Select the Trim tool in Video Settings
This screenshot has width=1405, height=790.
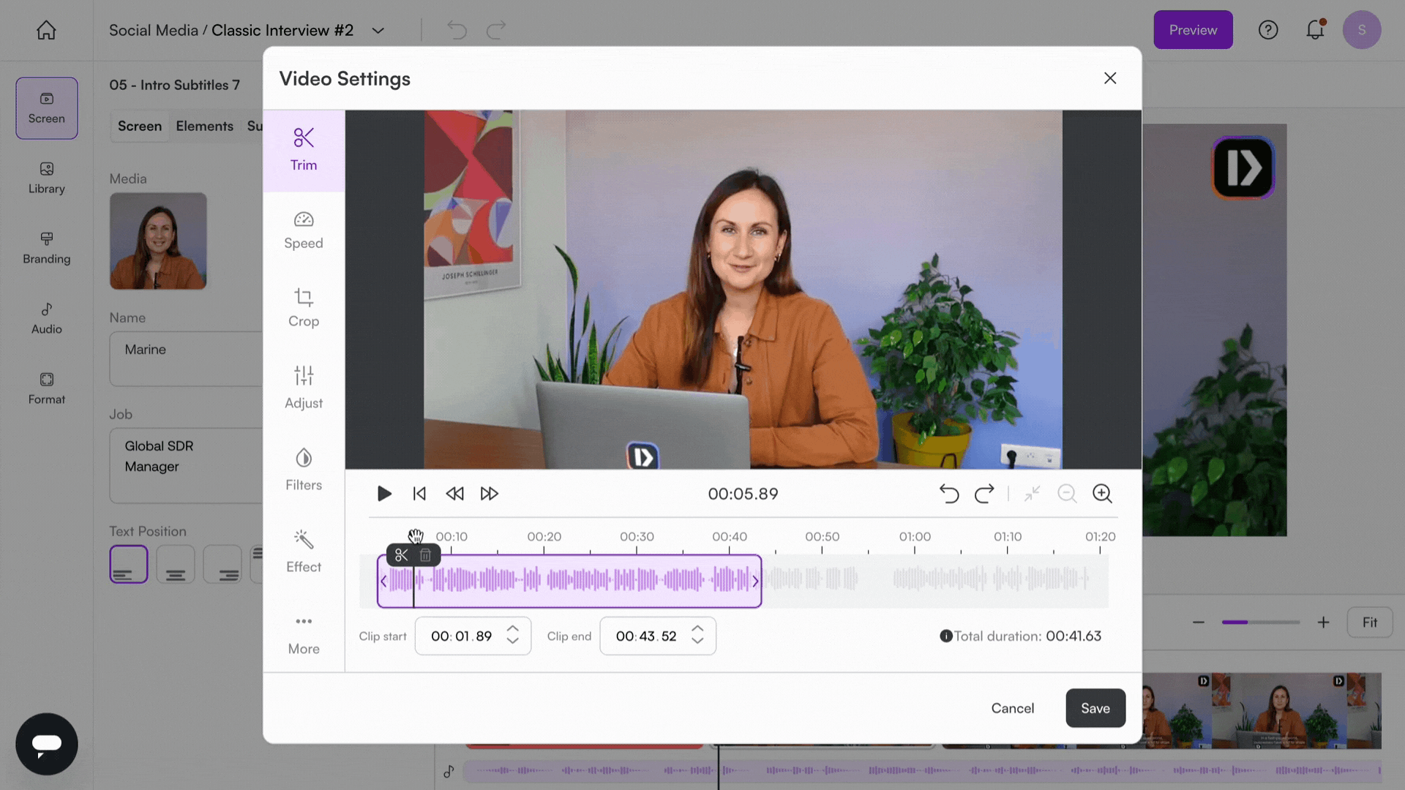tap(304, 151)
